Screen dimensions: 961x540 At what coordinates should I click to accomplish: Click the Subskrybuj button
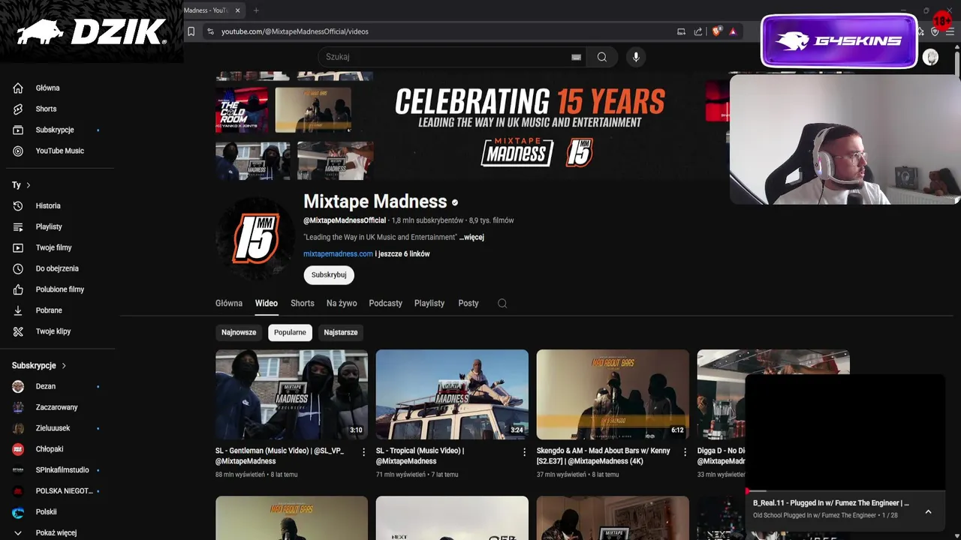point(329,274)
